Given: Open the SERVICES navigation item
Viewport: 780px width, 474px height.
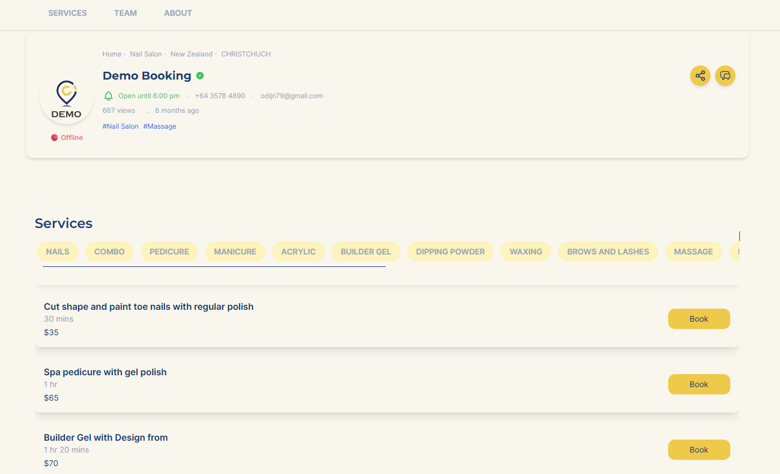Looking at the screenshot, I should pyautogui.click(x=68, y=13).
